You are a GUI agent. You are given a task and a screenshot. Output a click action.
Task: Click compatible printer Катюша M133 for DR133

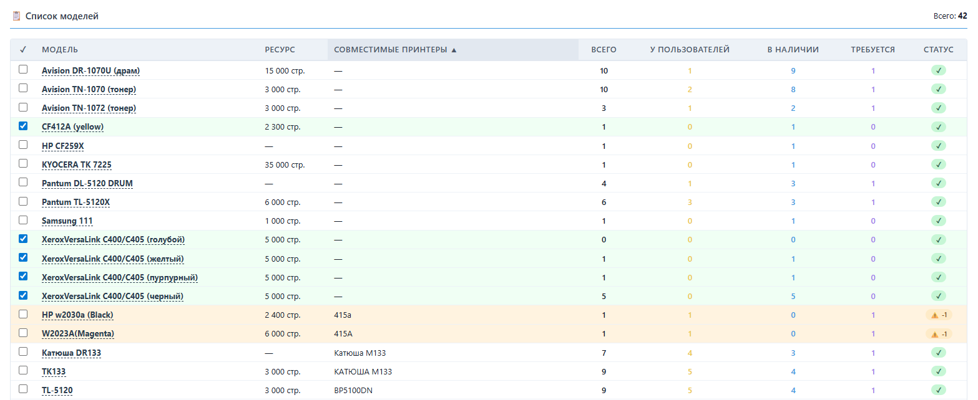(360, 353)
